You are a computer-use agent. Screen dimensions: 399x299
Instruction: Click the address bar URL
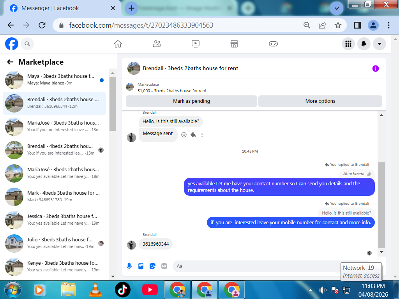click(x=141, y=25)
